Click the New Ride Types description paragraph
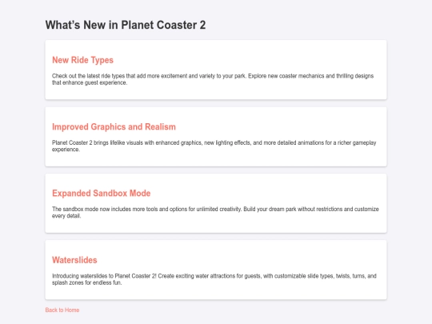Viewport: 432px width, 324px height. [x=213, y=79]
